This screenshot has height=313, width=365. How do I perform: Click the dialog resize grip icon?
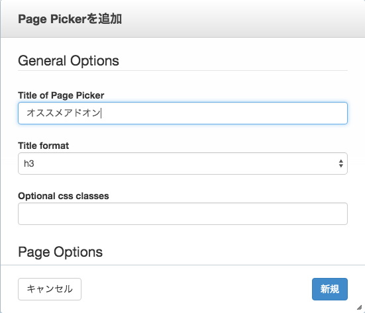360,308
